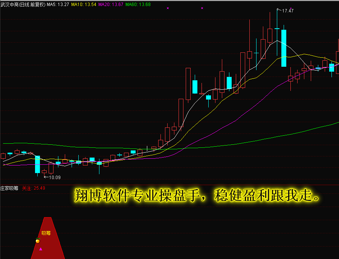Click the orange fruit signal icon

(38, 241)
